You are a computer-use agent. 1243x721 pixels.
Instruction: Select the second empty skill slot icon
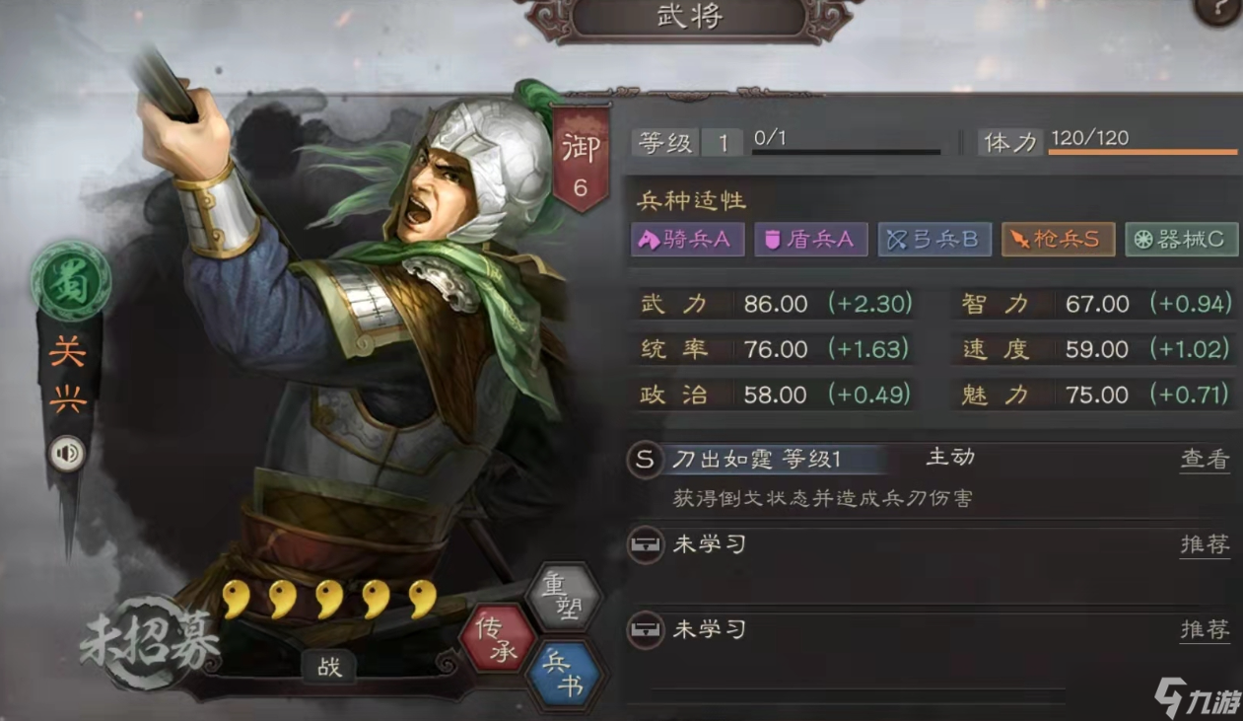tap(645, 629)
